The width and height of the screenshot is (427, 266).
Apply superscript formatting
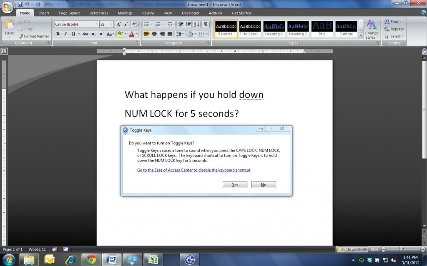101,34
